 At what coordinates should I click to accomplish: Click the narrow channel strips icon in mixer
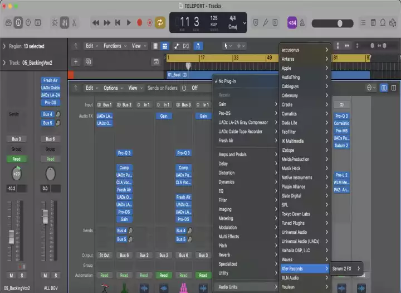(384, 88)
